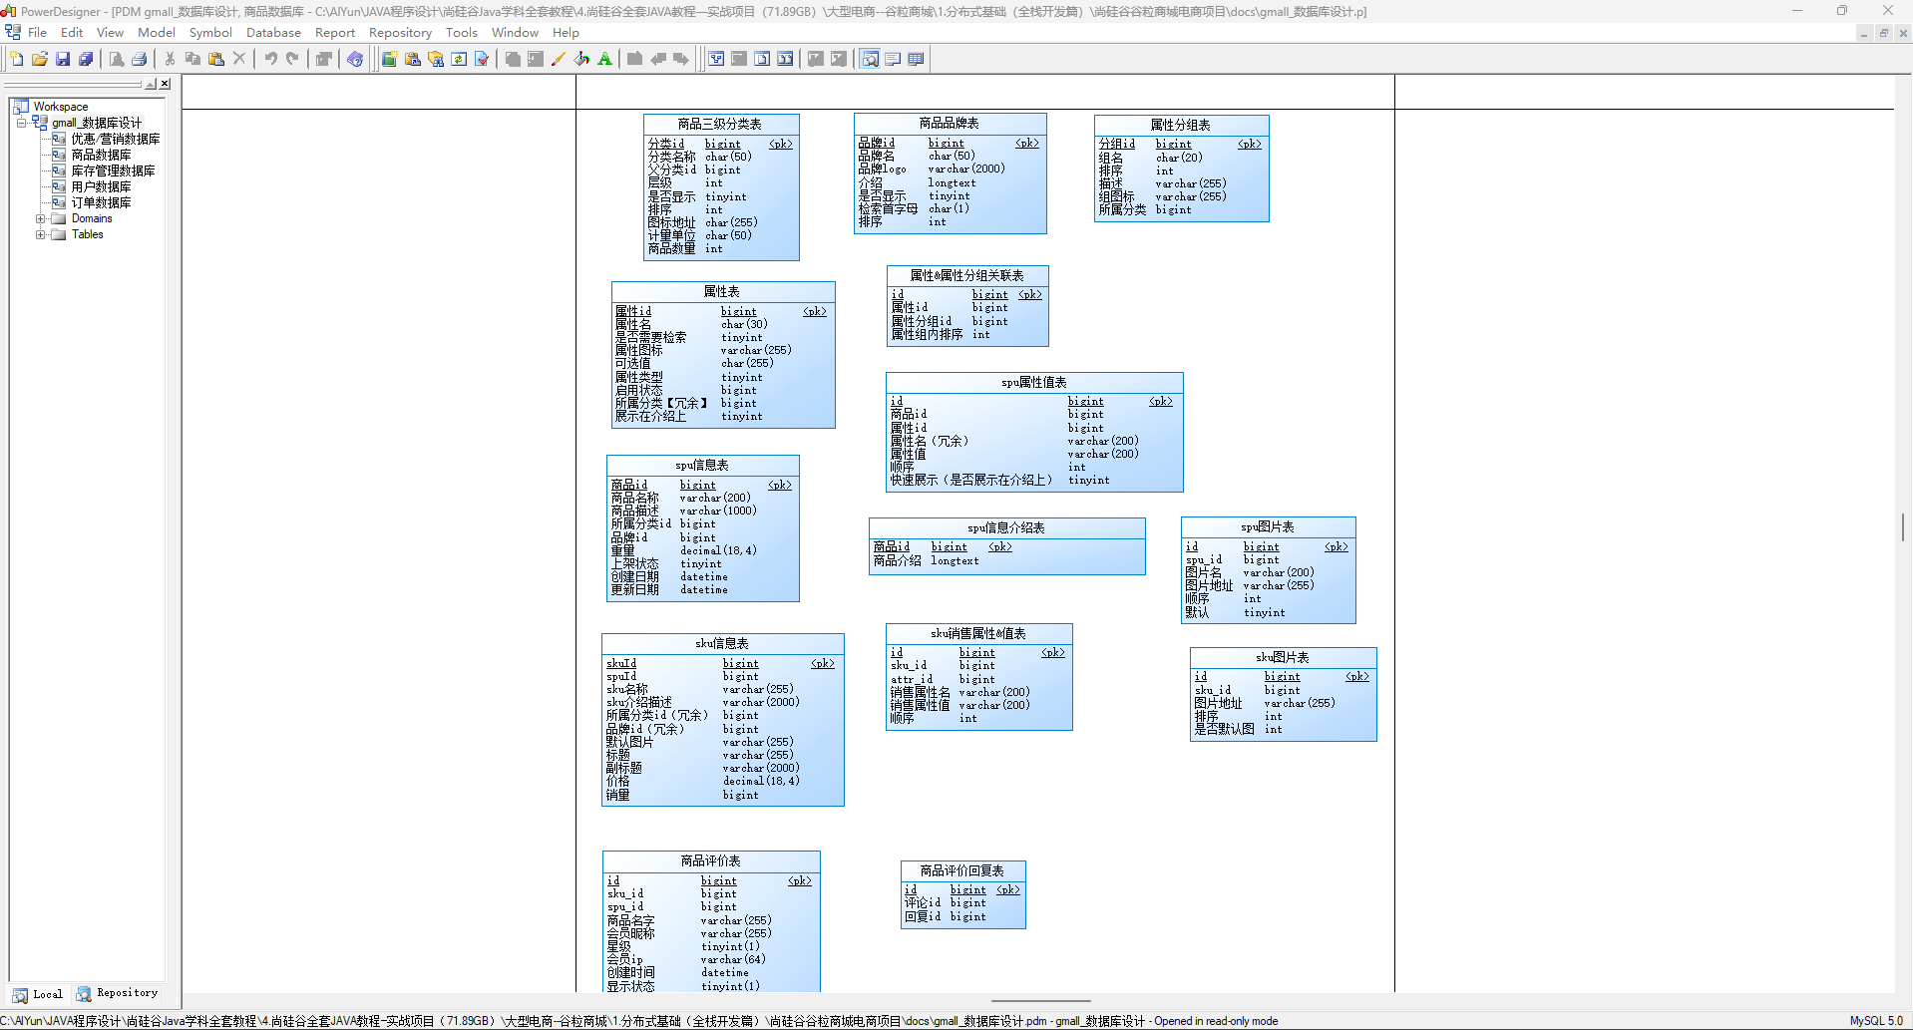
Task: Click the Save All toolbar icon
Action: coord(86,59)
